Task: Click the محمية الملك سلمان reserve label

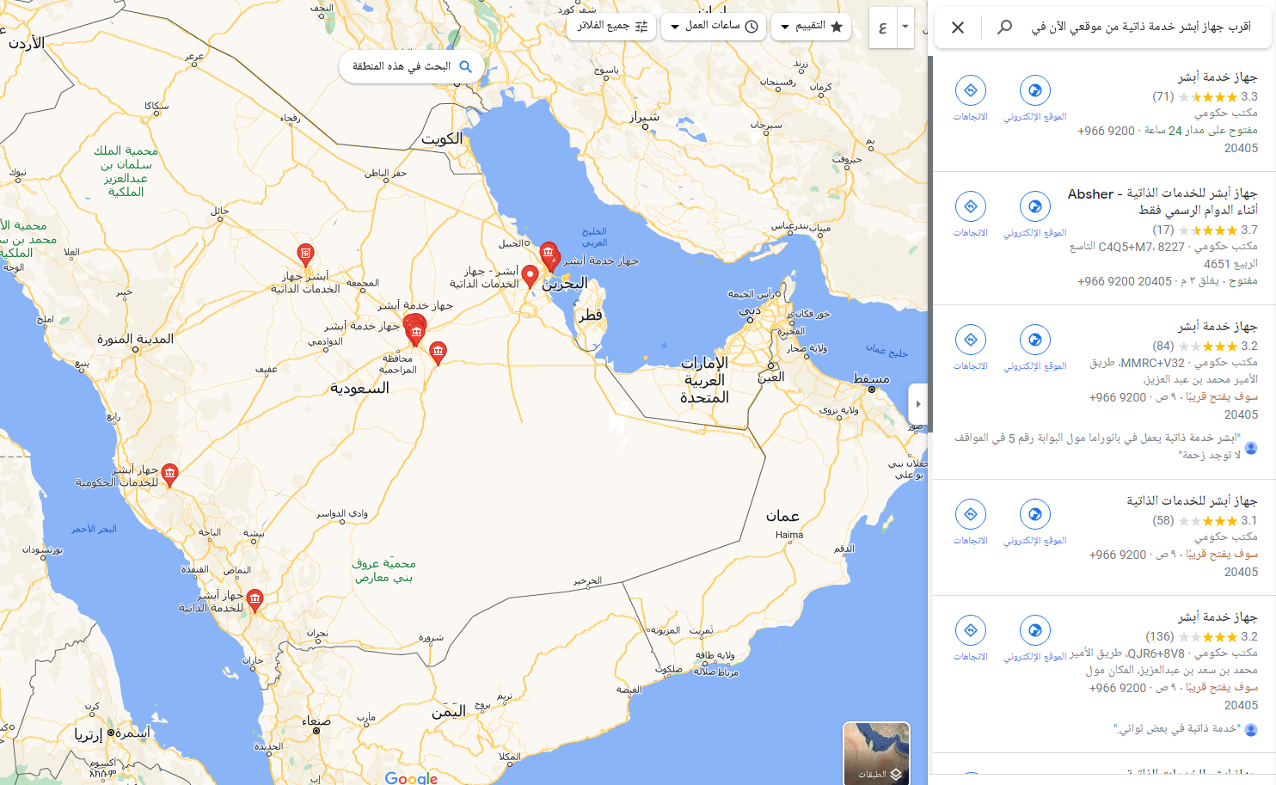Action: point(126,171)
